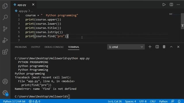The image size is (184, 103).
Task: Close the terminal panel
Action: point(178,47)
